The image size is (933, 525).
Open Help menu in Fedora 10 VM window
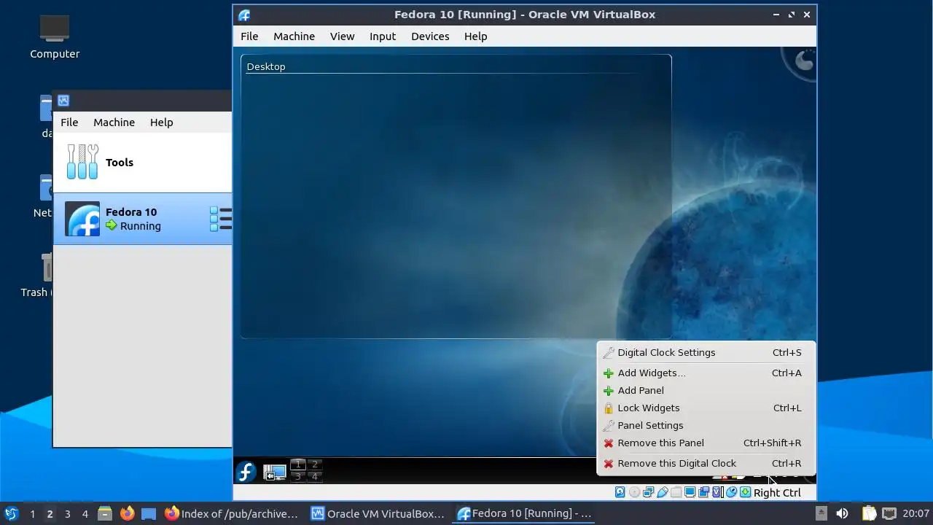pyautogui.click(x=475, y=36)
